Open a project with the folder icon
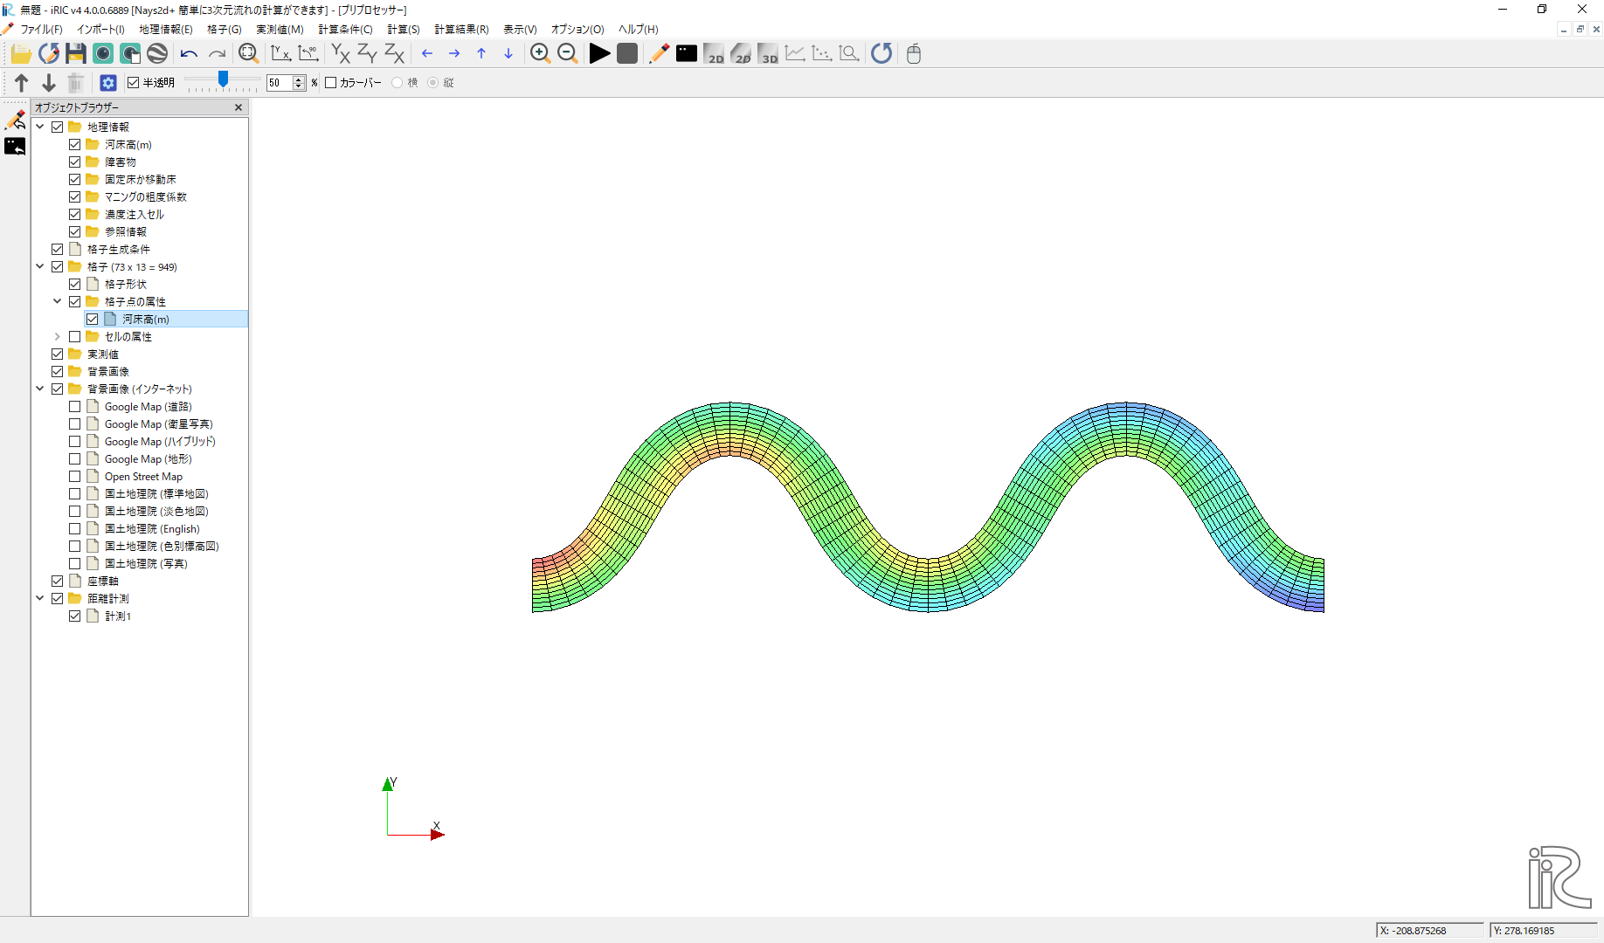Viewport: 1604px width, 943px height. click(21, 54)
